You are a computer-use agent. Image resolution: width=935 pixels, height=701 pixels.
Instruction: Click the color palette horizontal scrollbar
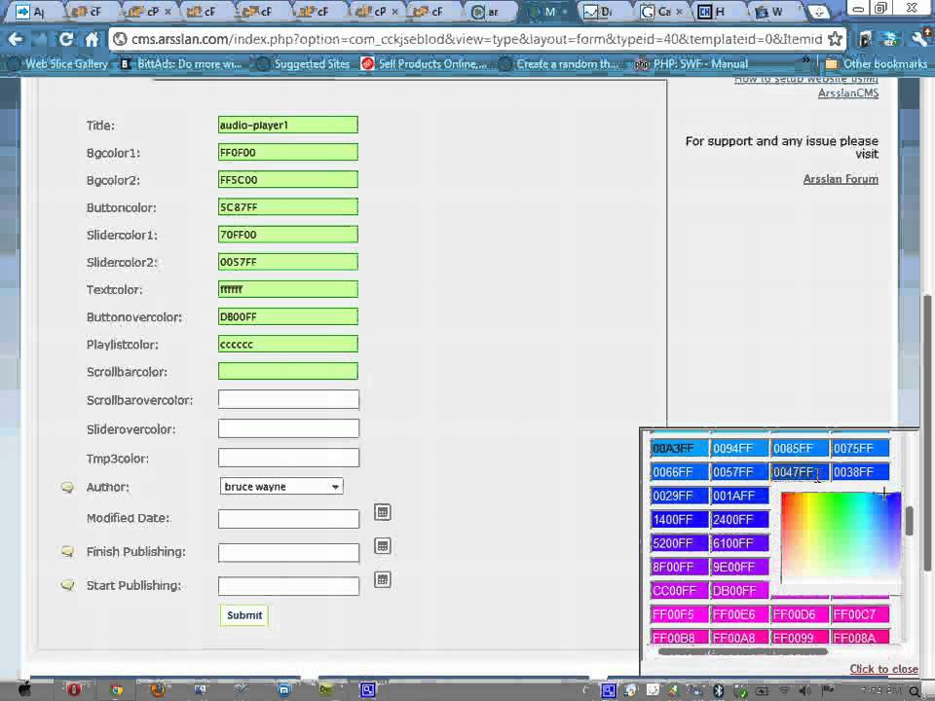pyautogui.click(x=742, y=651)
